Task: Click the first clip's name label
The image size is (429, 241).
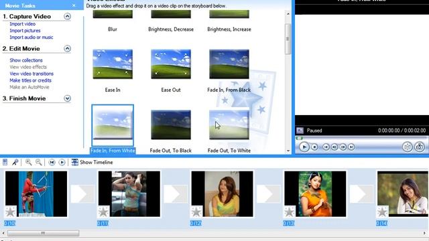Action: 10,223
